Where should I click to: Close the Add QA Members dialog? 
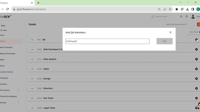click(170, 32)
